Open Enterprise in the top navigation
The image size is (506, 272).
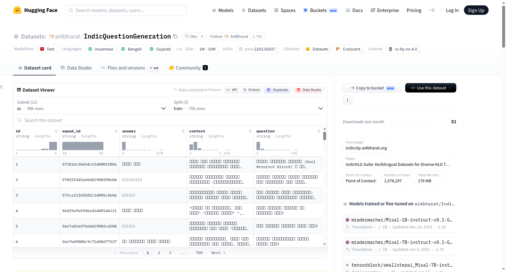385,10
